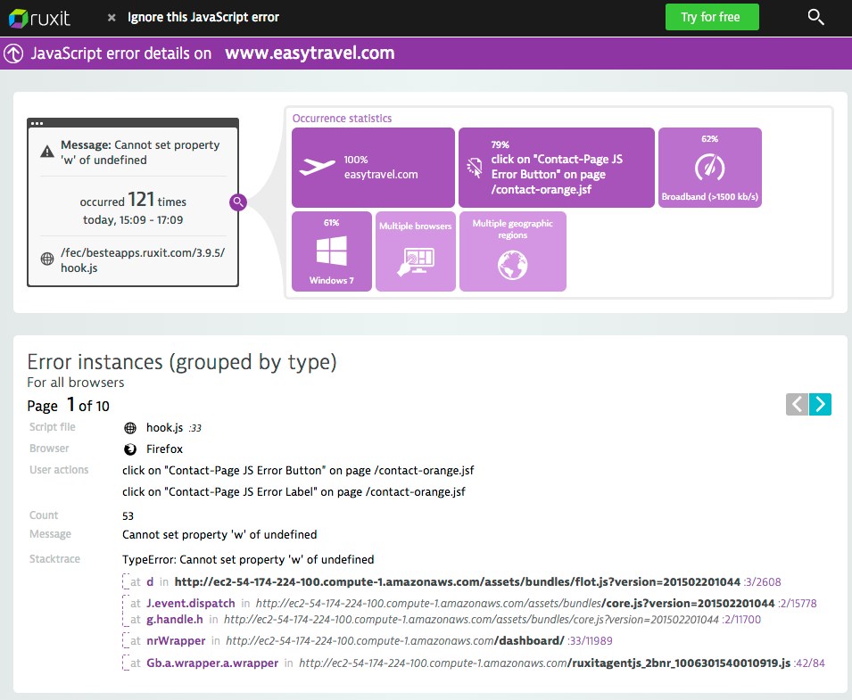Open the search magnifier icon
This screenshot has height=700, width=852.
tap(815, 17)
